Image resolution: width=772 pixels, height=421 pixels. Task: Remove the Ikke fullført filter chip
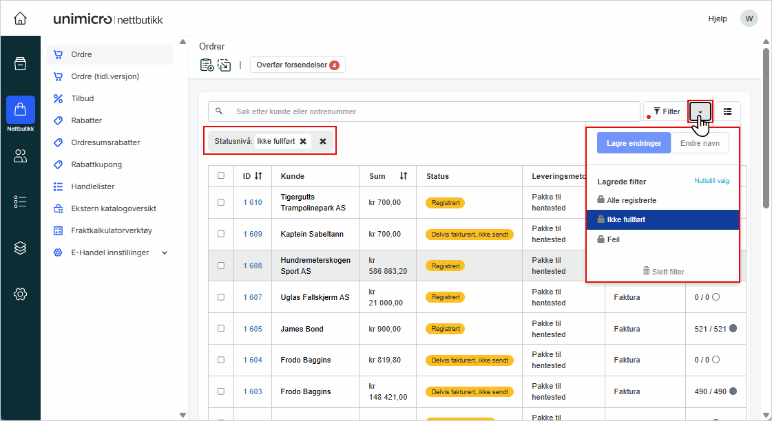tap(303, 141)
